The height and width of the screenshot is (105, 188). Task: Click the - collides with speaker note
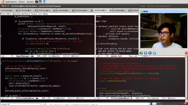116,34
